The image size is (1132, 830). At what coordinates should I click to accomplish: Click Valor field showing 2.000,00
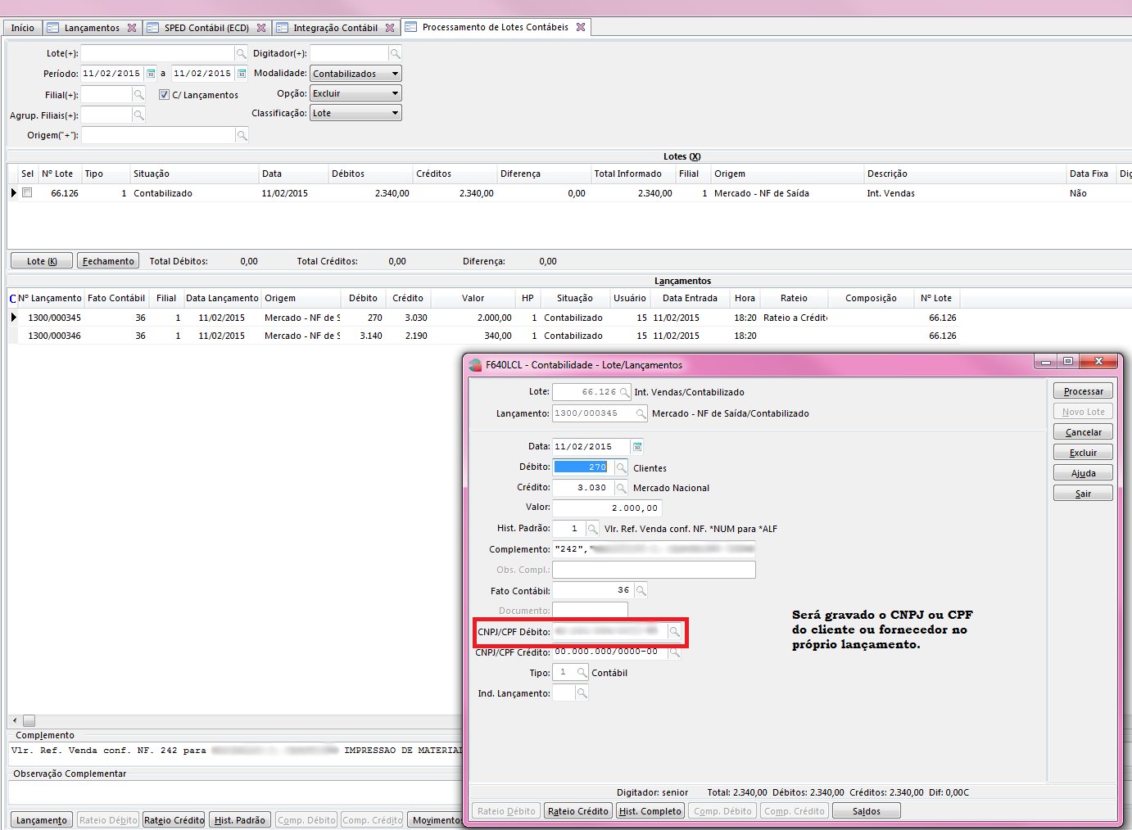pos(606,508)
